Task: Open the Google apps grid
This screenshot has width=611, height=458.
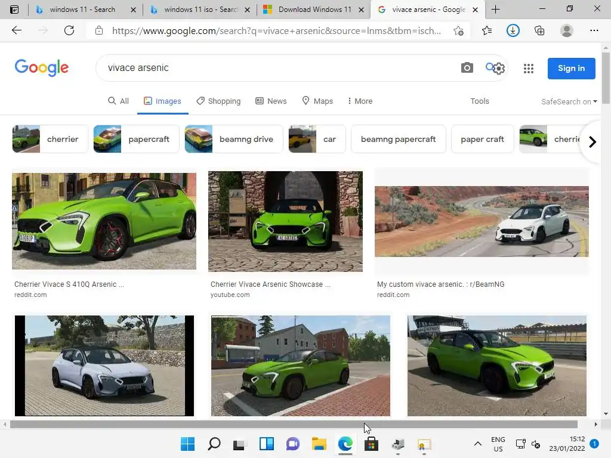Action: point(529,69)
